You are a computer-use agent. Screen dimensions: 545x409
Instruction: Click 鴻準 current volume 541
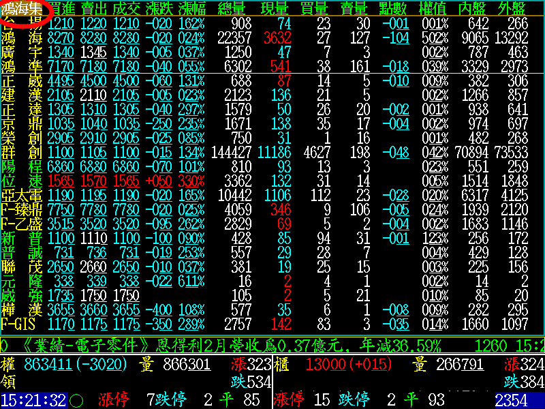280,66
